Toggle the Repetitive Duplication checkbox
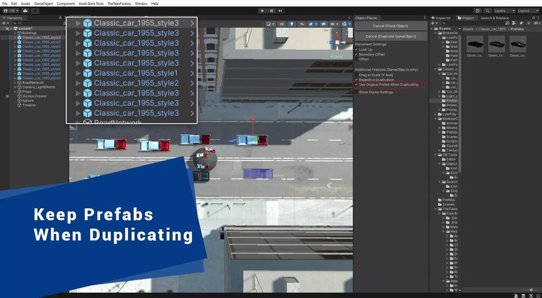542x298 pixels. 356,80
